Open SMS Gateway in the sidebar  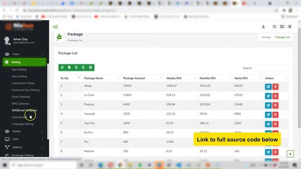(x=20, y=103)
